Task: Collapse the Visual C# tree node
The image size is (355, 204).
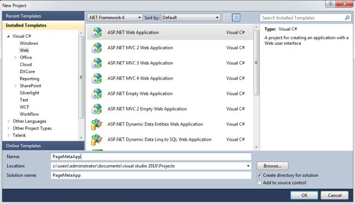Action: [8, 36]
